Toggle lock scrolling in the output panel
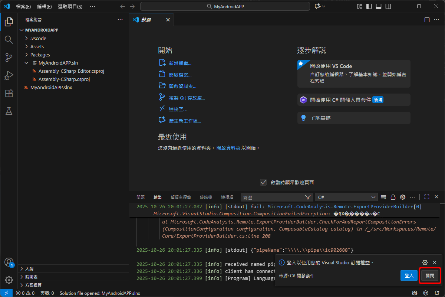 393,197
